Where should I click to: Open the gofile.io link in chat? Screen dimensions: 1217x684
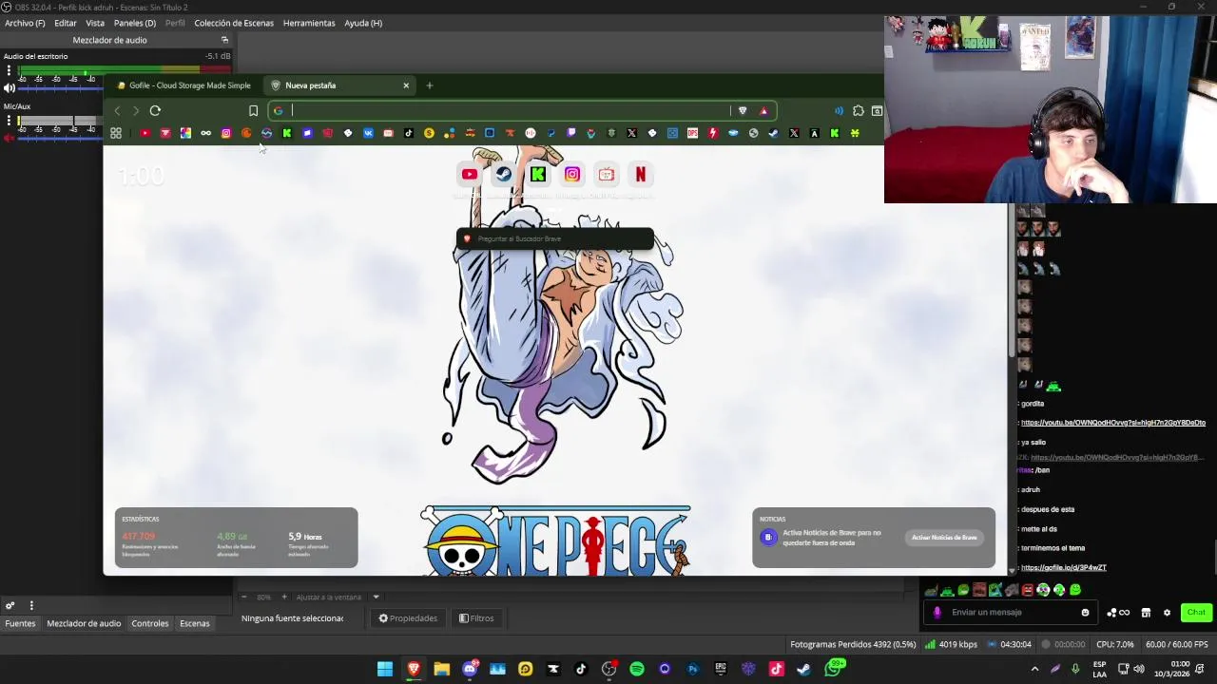(1064, 567)
